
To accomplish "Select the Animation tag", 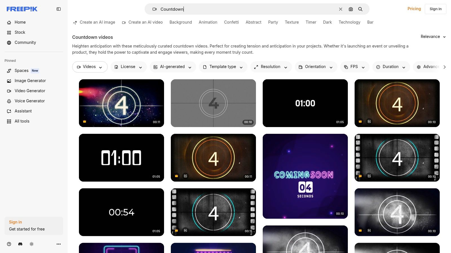I will click(208, 22).
